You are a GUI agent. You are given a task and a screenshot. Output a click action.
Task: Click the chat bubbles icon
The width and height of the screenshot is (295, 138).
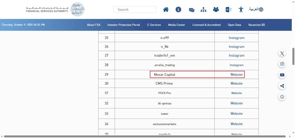tap(191, 10)
